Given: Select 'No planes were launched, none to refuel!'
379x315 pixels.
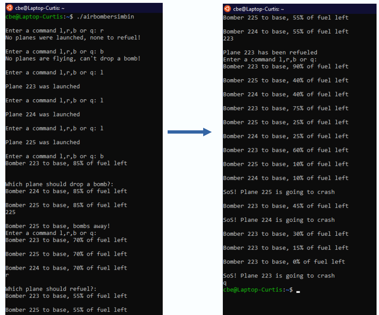Looking at the screenshot, I should tap(73, 38).
